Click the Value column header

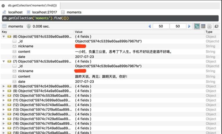(79, 32)
